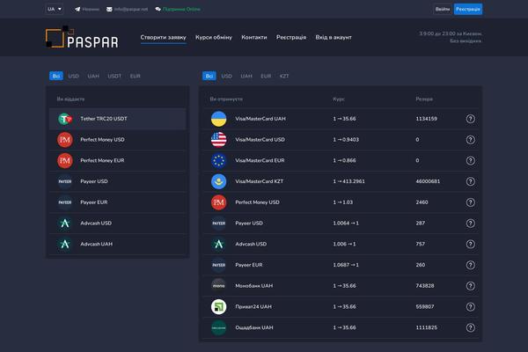Screen dimensions: 528x352
Task: Open the UA language dropdown
Action: click(x=55, y=9)
